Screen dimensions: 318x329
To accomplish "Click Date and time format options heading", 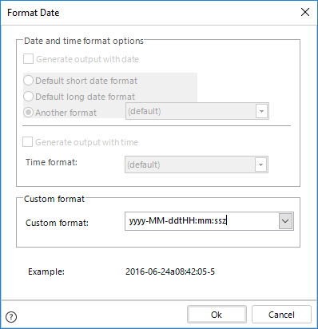I will [84, 41].
